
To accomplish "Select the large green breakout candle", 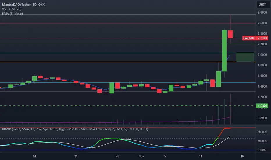I will pyautogui.click(x=224, y=51).
